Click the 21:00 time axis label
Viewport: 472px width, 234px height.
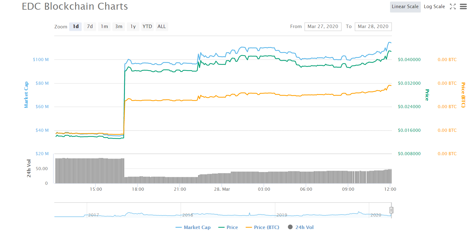click(180, 189)
